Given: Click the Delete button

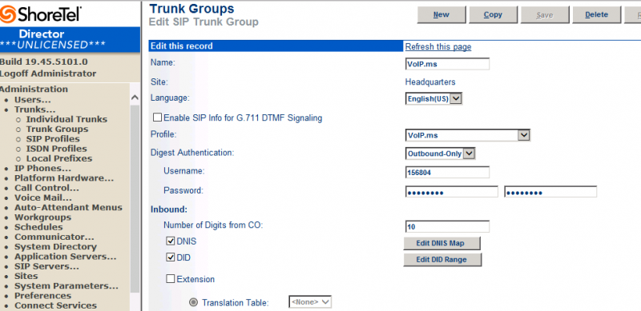Looking at the screenshot, I should click(596, 14).
